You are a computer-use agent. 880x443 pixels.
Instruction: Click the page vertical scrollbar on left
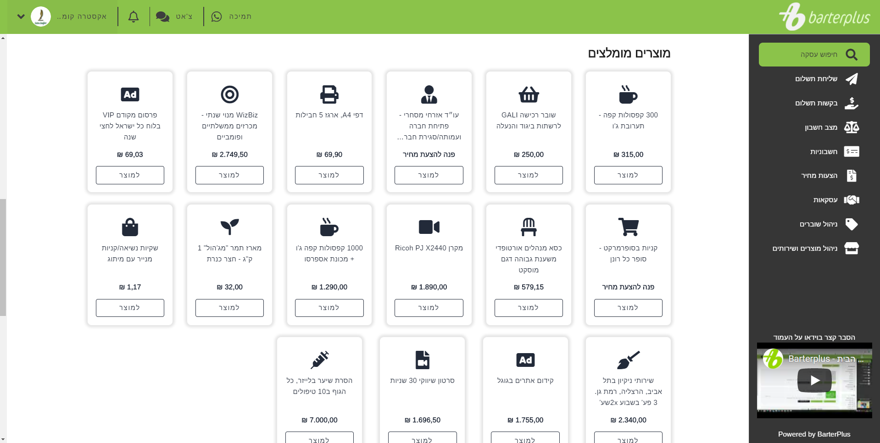click(3, 257)
